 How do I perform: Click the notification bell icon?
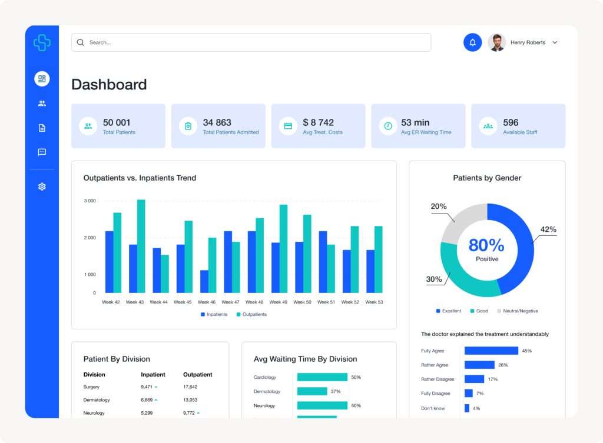click(x=472, y=42)
